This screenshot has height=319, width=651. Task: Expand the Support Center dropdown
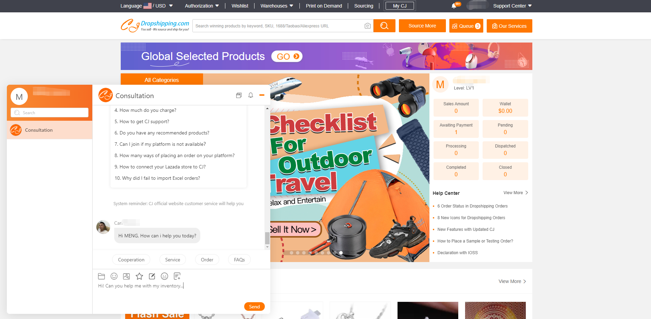pyautogui.click(x=512, y=6)
